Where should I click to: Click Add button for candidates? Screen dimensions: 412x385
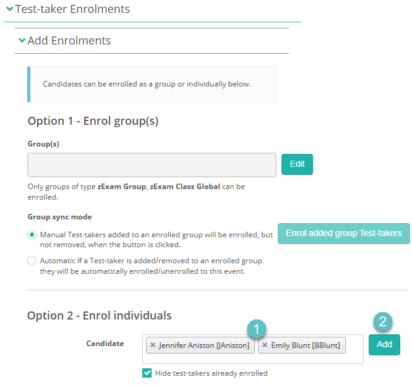coord(384,345)
